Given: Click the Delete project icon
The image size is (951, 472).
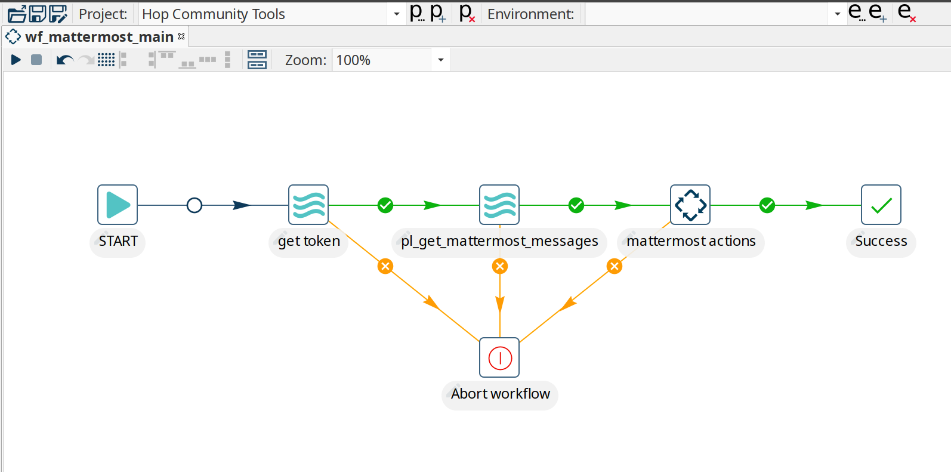Looking at the screenshot, I should (467, 13).
